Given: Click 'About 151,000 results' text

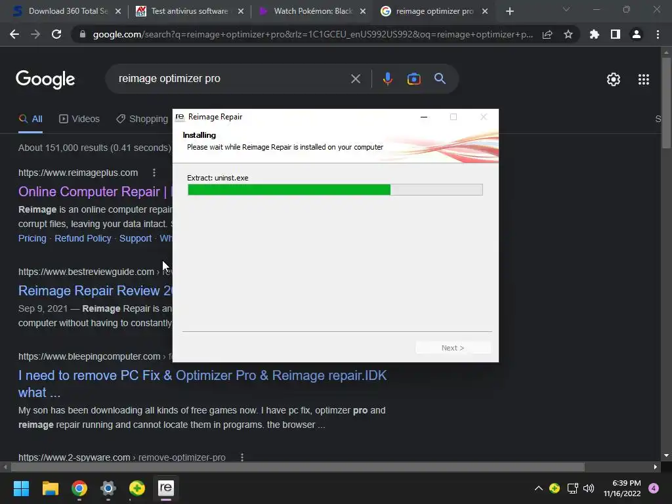Looking at the screenshot, I should (94, 148).
